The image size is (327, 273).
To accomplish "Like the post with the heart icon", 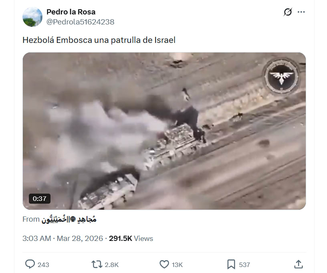I will pos(164,265).
